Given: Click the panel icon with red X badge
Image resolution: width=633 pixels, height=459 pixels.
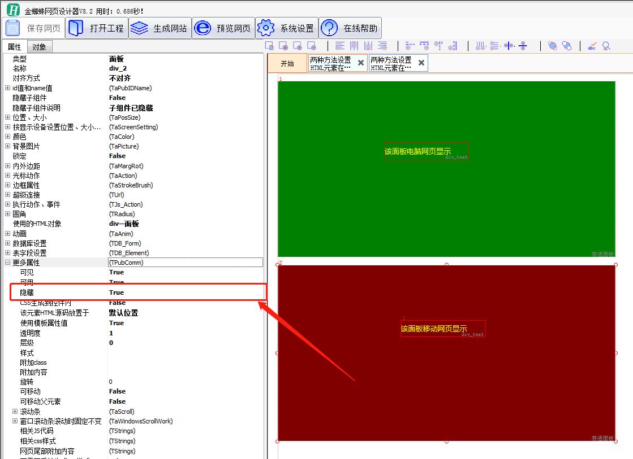Looking at the screenshot, I should click(283, 46).
